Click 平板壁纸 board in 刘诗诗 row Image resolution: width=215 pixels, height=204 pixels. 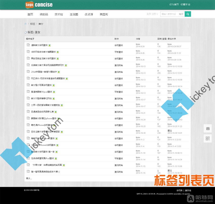click(119, 159)
